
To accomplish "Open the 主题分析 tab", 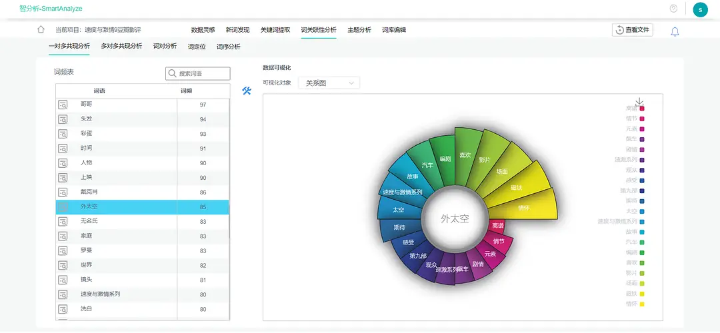I will tap(359, 30).
